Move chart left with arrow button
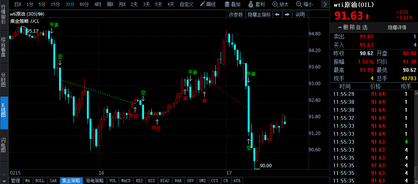 pyautogui.click(x=277, y=14)
